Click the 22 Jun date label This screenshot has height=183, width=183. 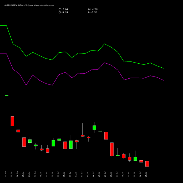pyautogui.click(x=5, y=174)
